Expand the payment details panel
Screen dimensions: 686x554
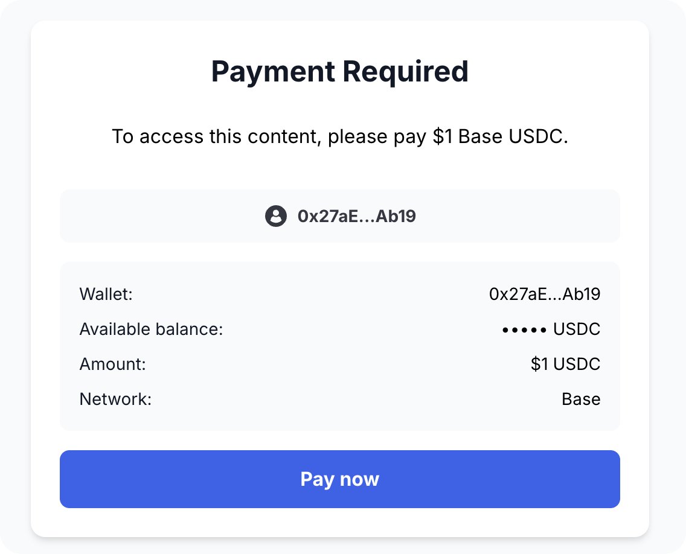(x=340, y=345)
